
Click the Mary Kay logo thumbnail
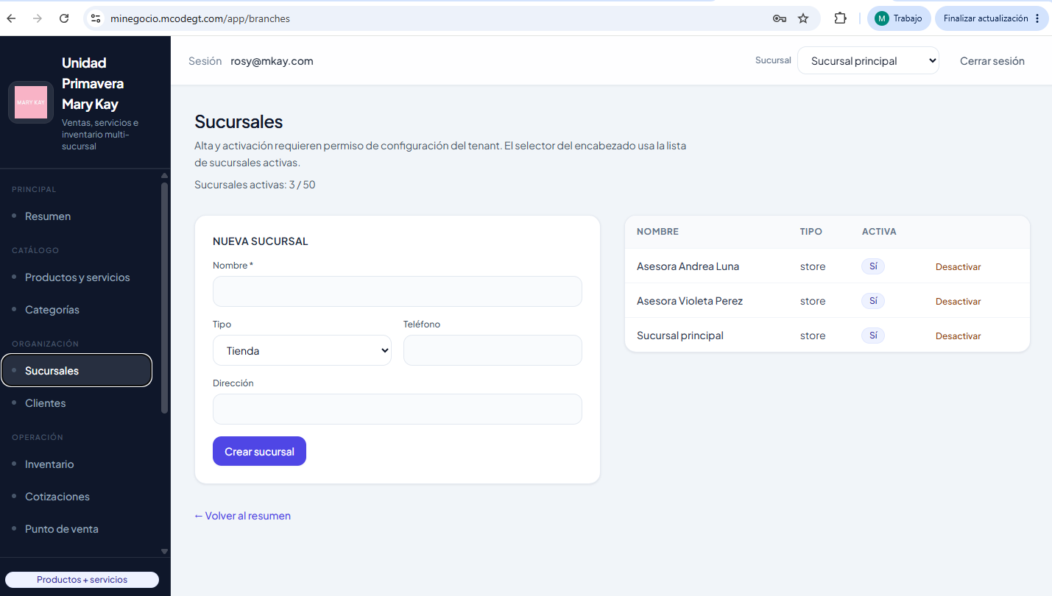pyautogui.click(x=31, y=102)
